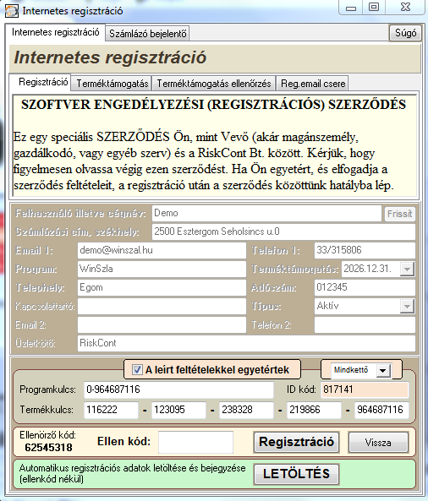428x501 pixels.
Task: Click the Telefon 2 field
Action: point(365,324)
